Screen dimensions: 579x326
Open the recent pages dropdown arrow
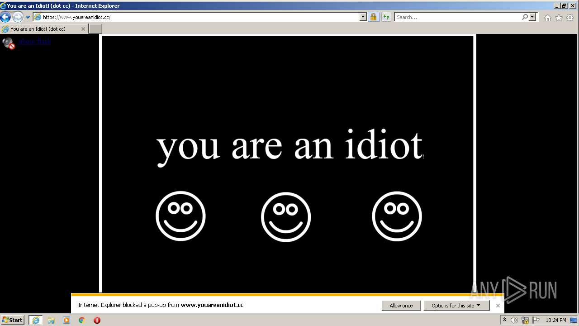point(28,17)
